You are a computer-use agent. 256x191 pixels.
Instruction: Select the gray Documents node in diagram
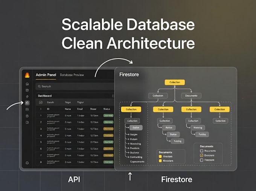191,96
